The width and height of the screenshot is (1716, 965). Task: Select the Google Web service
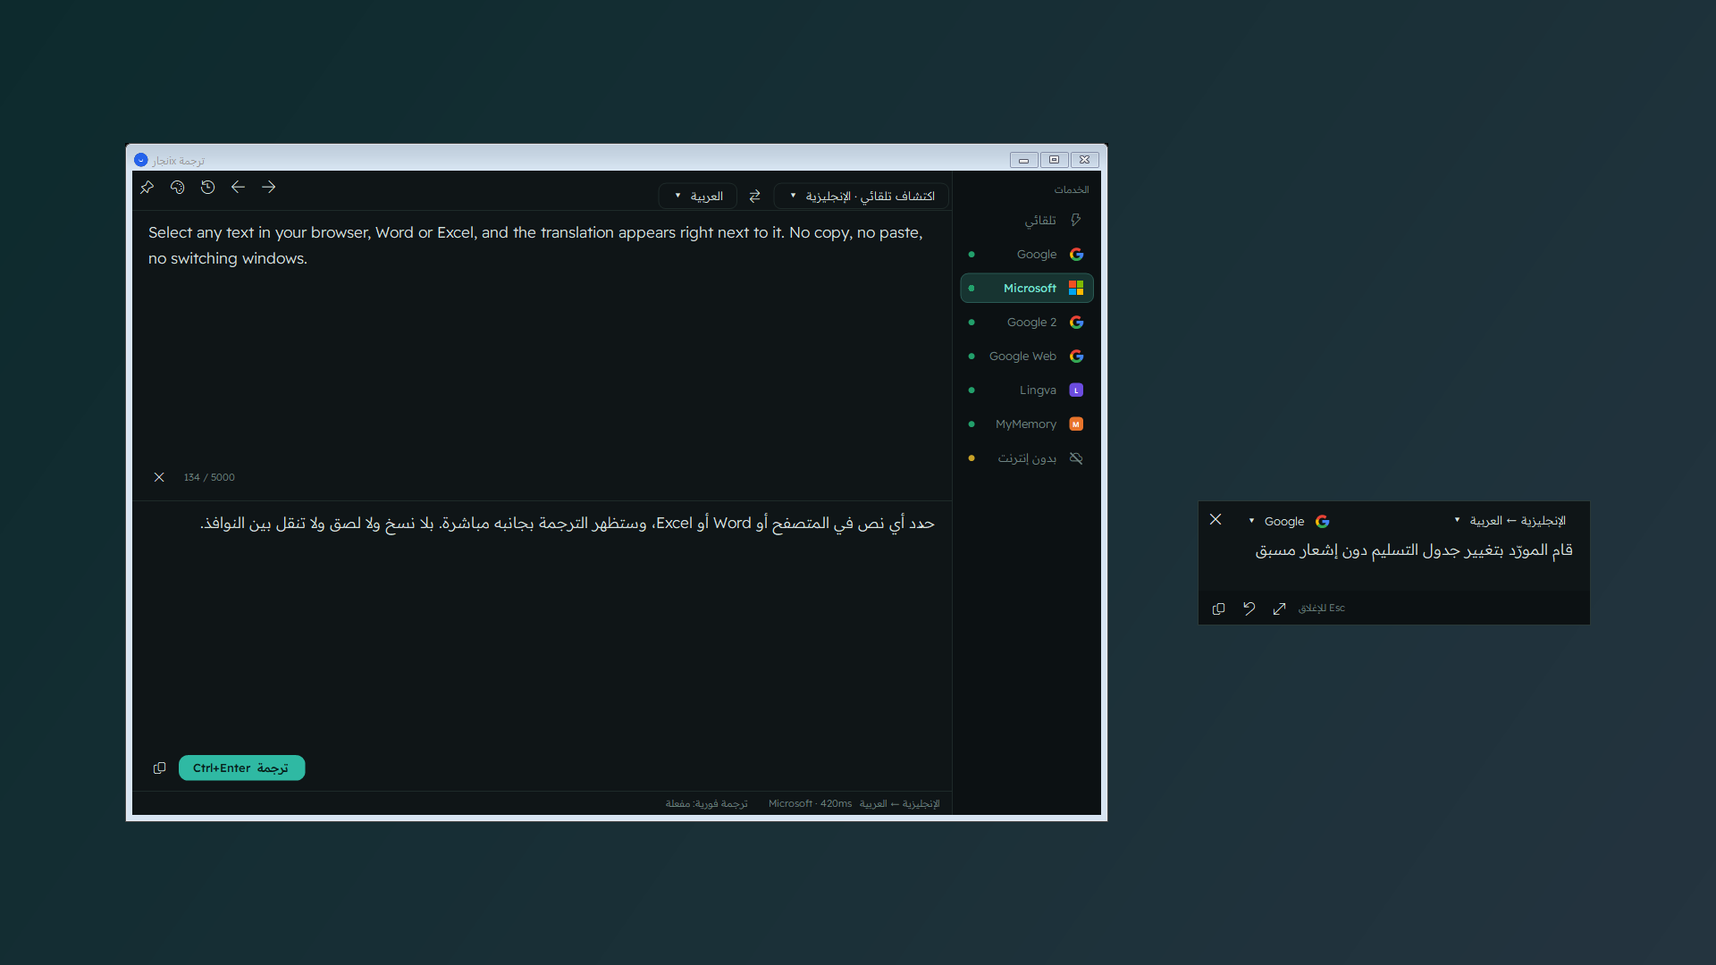click(x=1027, y=357)
